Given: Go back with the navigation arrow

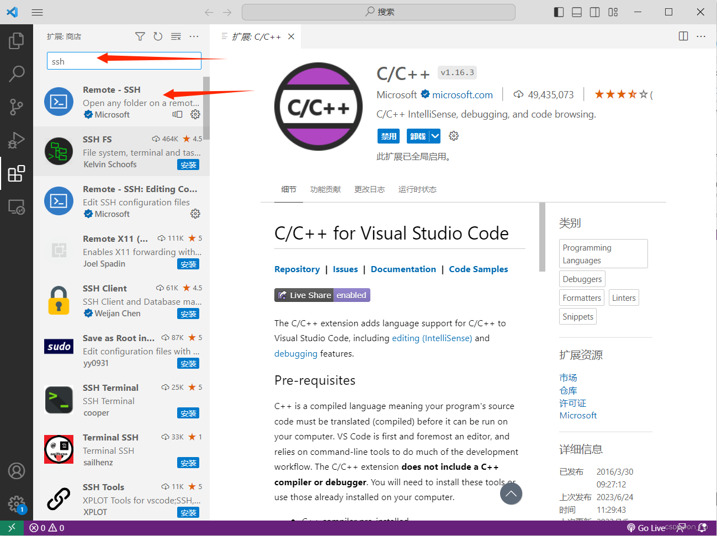Looking at the screenshot, I should 209,12.
